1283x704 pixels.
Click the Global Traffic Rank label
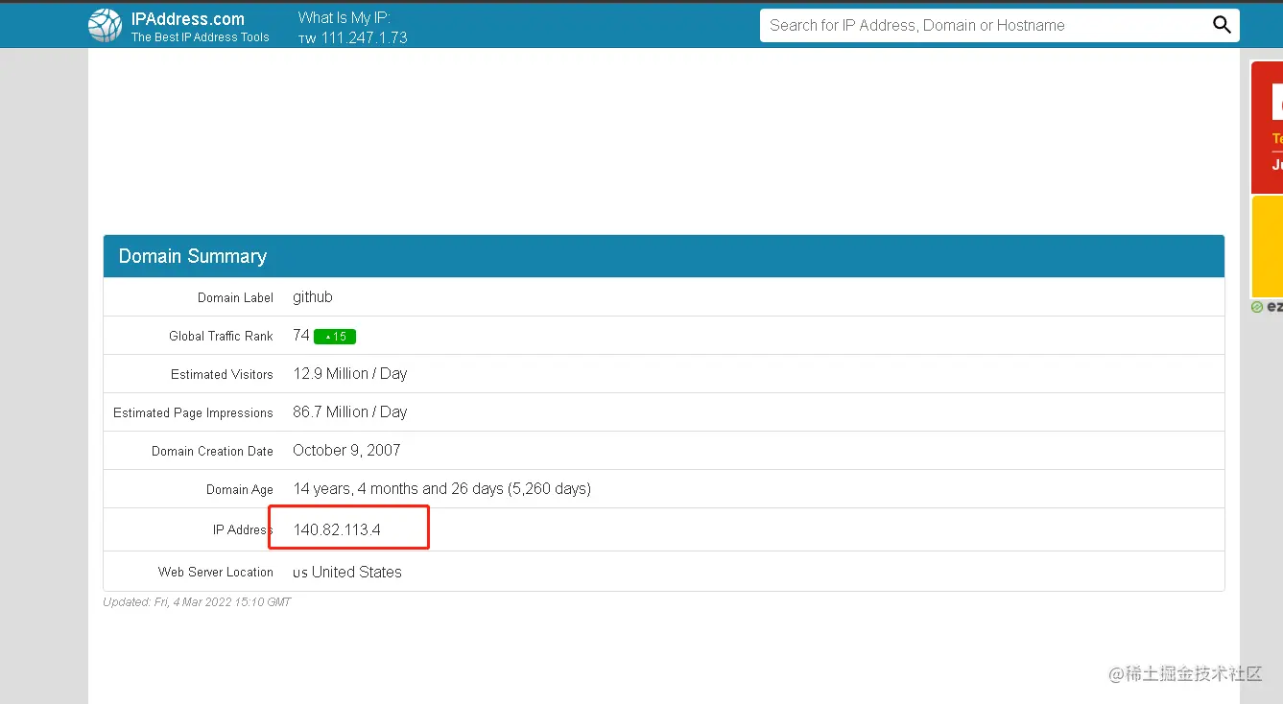221,337
